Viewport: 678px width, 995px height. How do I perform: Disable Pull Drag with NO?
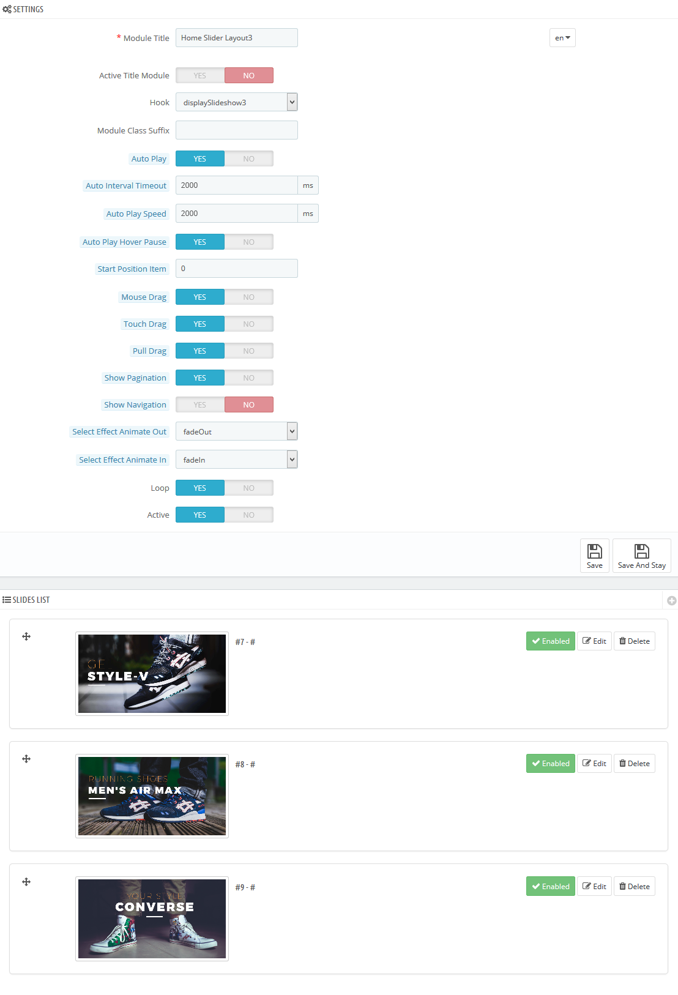point(249,351)
